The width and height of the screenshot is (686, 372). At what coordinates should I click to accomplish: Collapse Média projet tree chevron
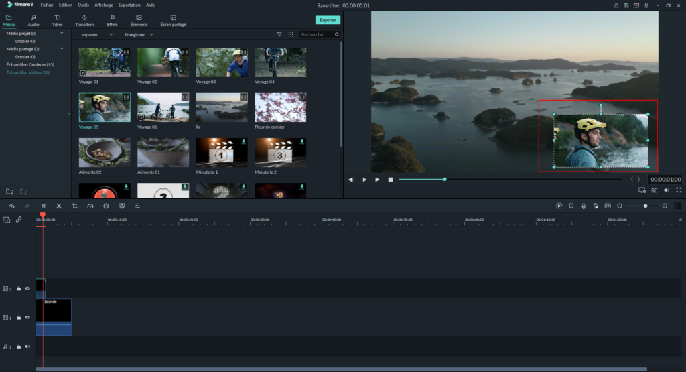pos(62,33)
